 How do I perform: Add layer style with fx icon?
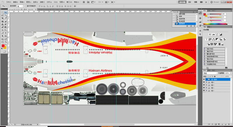(x=213, y=124)
